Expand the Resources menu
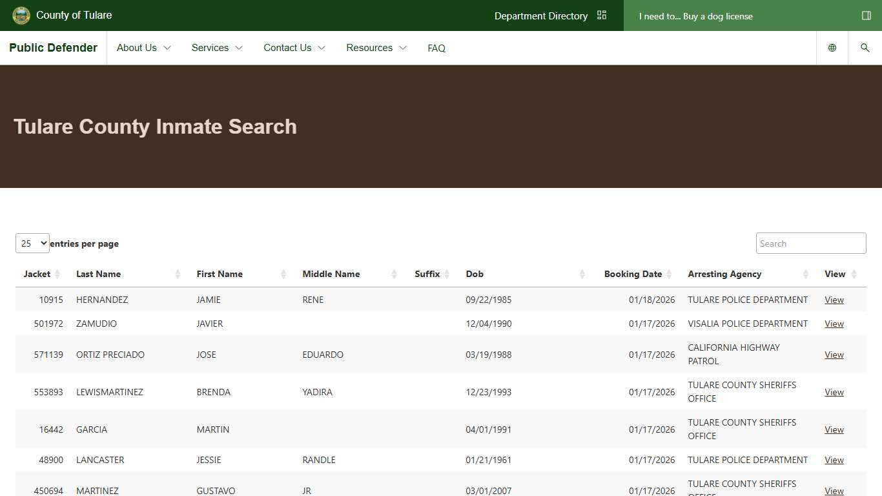882x496 pixels. coord(376,47)
